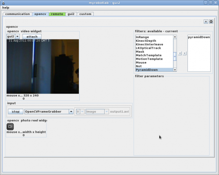Image resolution: width=219 pixels, height=175 pixels.
Task: Open the green remote tab
Action: point(57,14)
